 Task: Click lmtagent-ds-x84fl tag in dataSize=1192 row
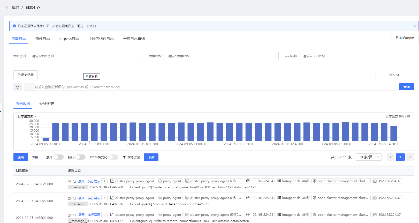293,181
